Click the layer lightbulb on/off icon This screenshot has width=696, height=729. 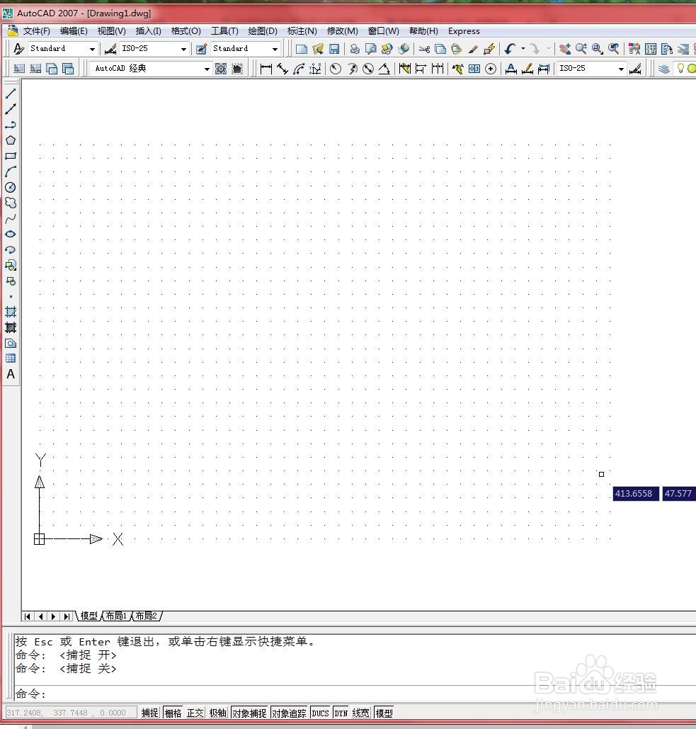point(680,68)
